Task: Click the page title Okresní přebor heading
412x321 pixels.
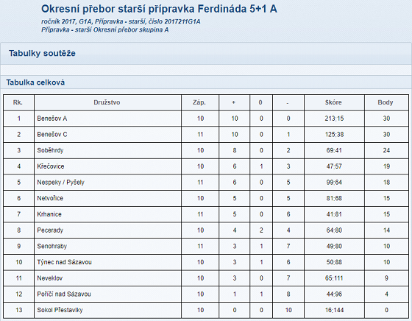Action: [x=159, y=9]
